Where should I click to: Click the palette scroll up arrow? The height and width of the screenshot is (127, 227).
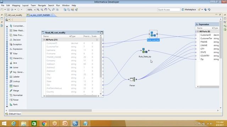click(x=7, y=26)
